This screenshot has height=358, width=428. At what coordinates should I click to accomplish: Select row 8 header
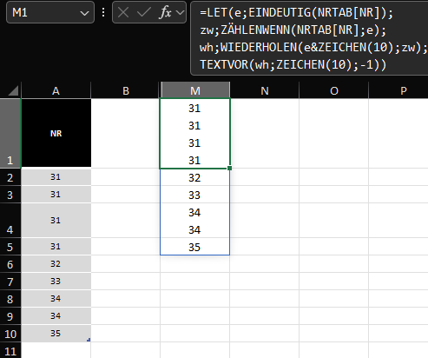tap(10, 299)
